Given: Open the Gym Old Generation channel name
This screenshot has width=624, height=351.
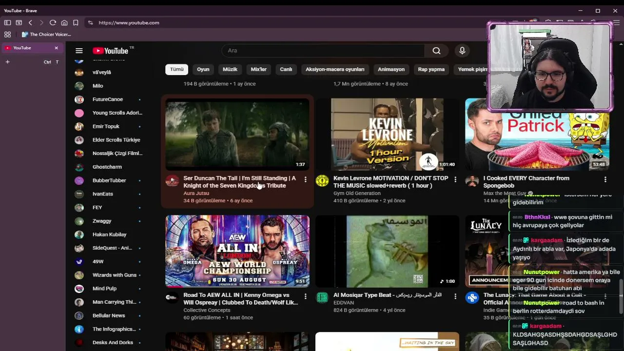Looking at the screenshot, I should (357, 193).
